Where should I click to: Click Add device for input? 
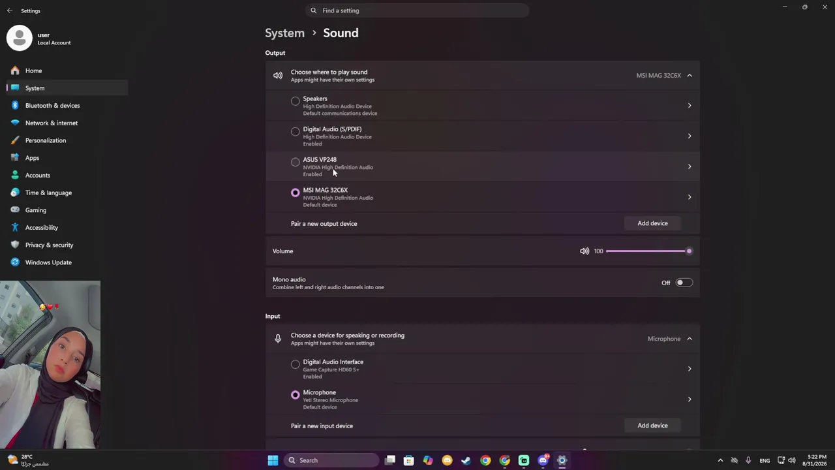(x=652, y=426)
